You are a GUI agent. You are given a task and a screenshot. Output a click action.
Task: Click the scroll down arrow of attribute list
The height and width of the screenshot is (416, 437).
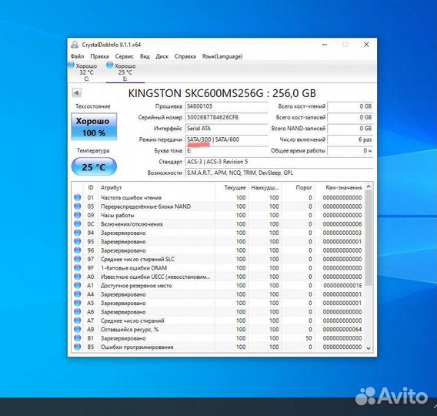(369, 348)
